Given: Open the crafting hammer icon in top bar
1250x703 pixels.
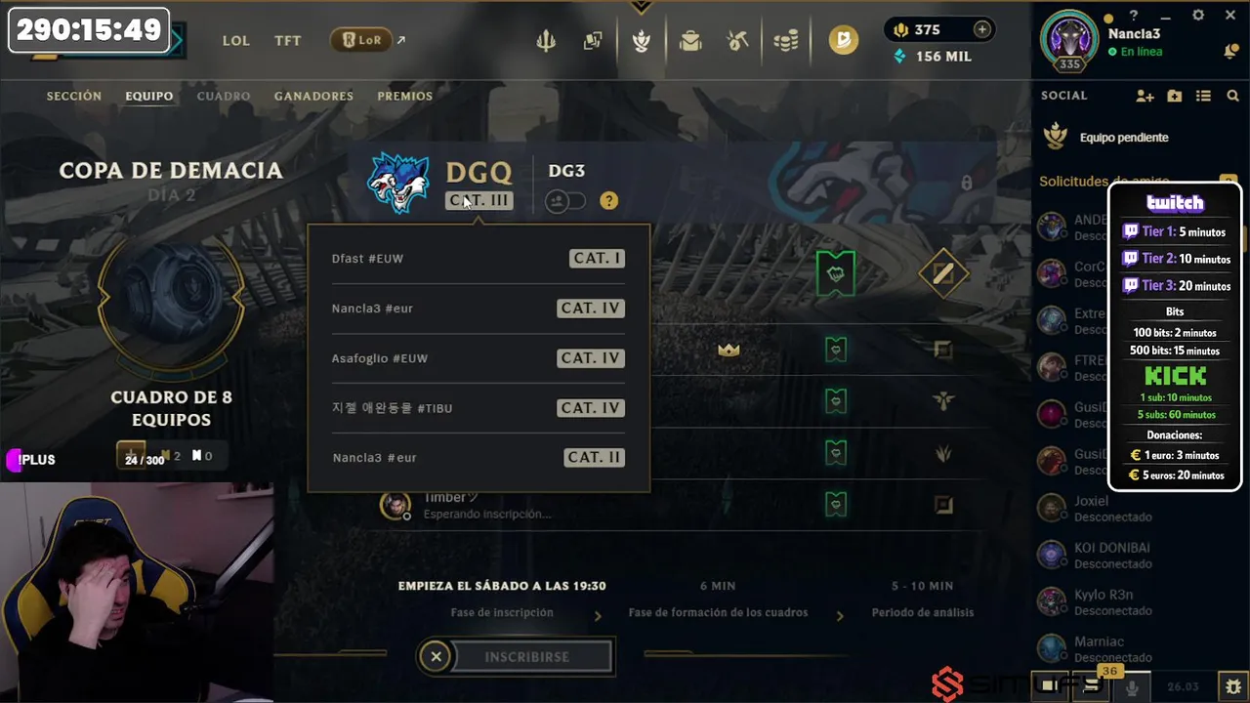Looking at the screenshot, I should [737, 40].
